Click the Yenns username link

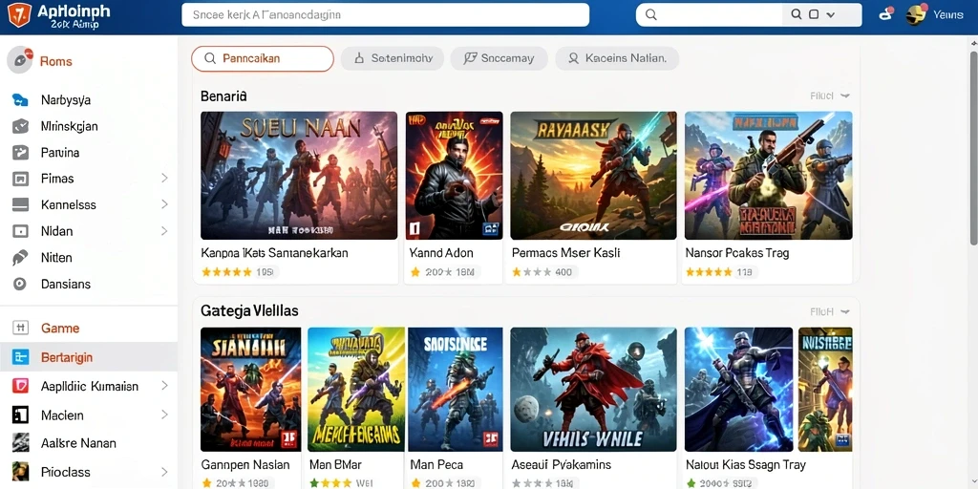point(948,14)
